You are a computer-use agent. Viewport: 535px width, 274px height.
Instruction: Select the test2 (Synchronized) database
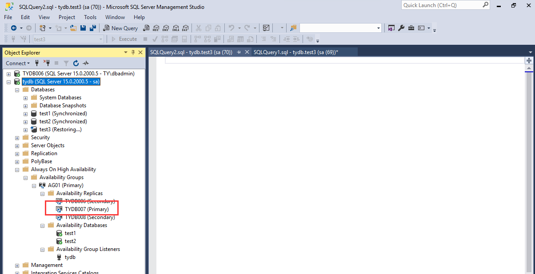[x=63, y=121]
